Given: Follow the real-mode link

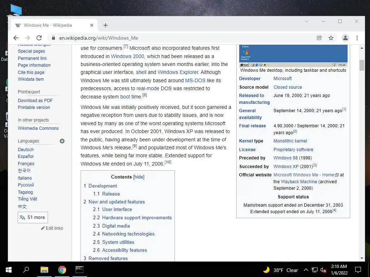Looking at the screenshot, I should (148, 89).
